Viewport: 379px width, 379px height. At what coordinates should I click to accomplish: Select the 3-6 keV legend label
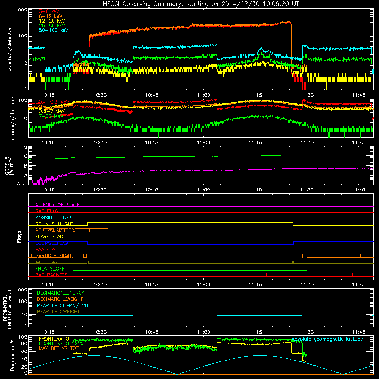[x=49, y=11]
